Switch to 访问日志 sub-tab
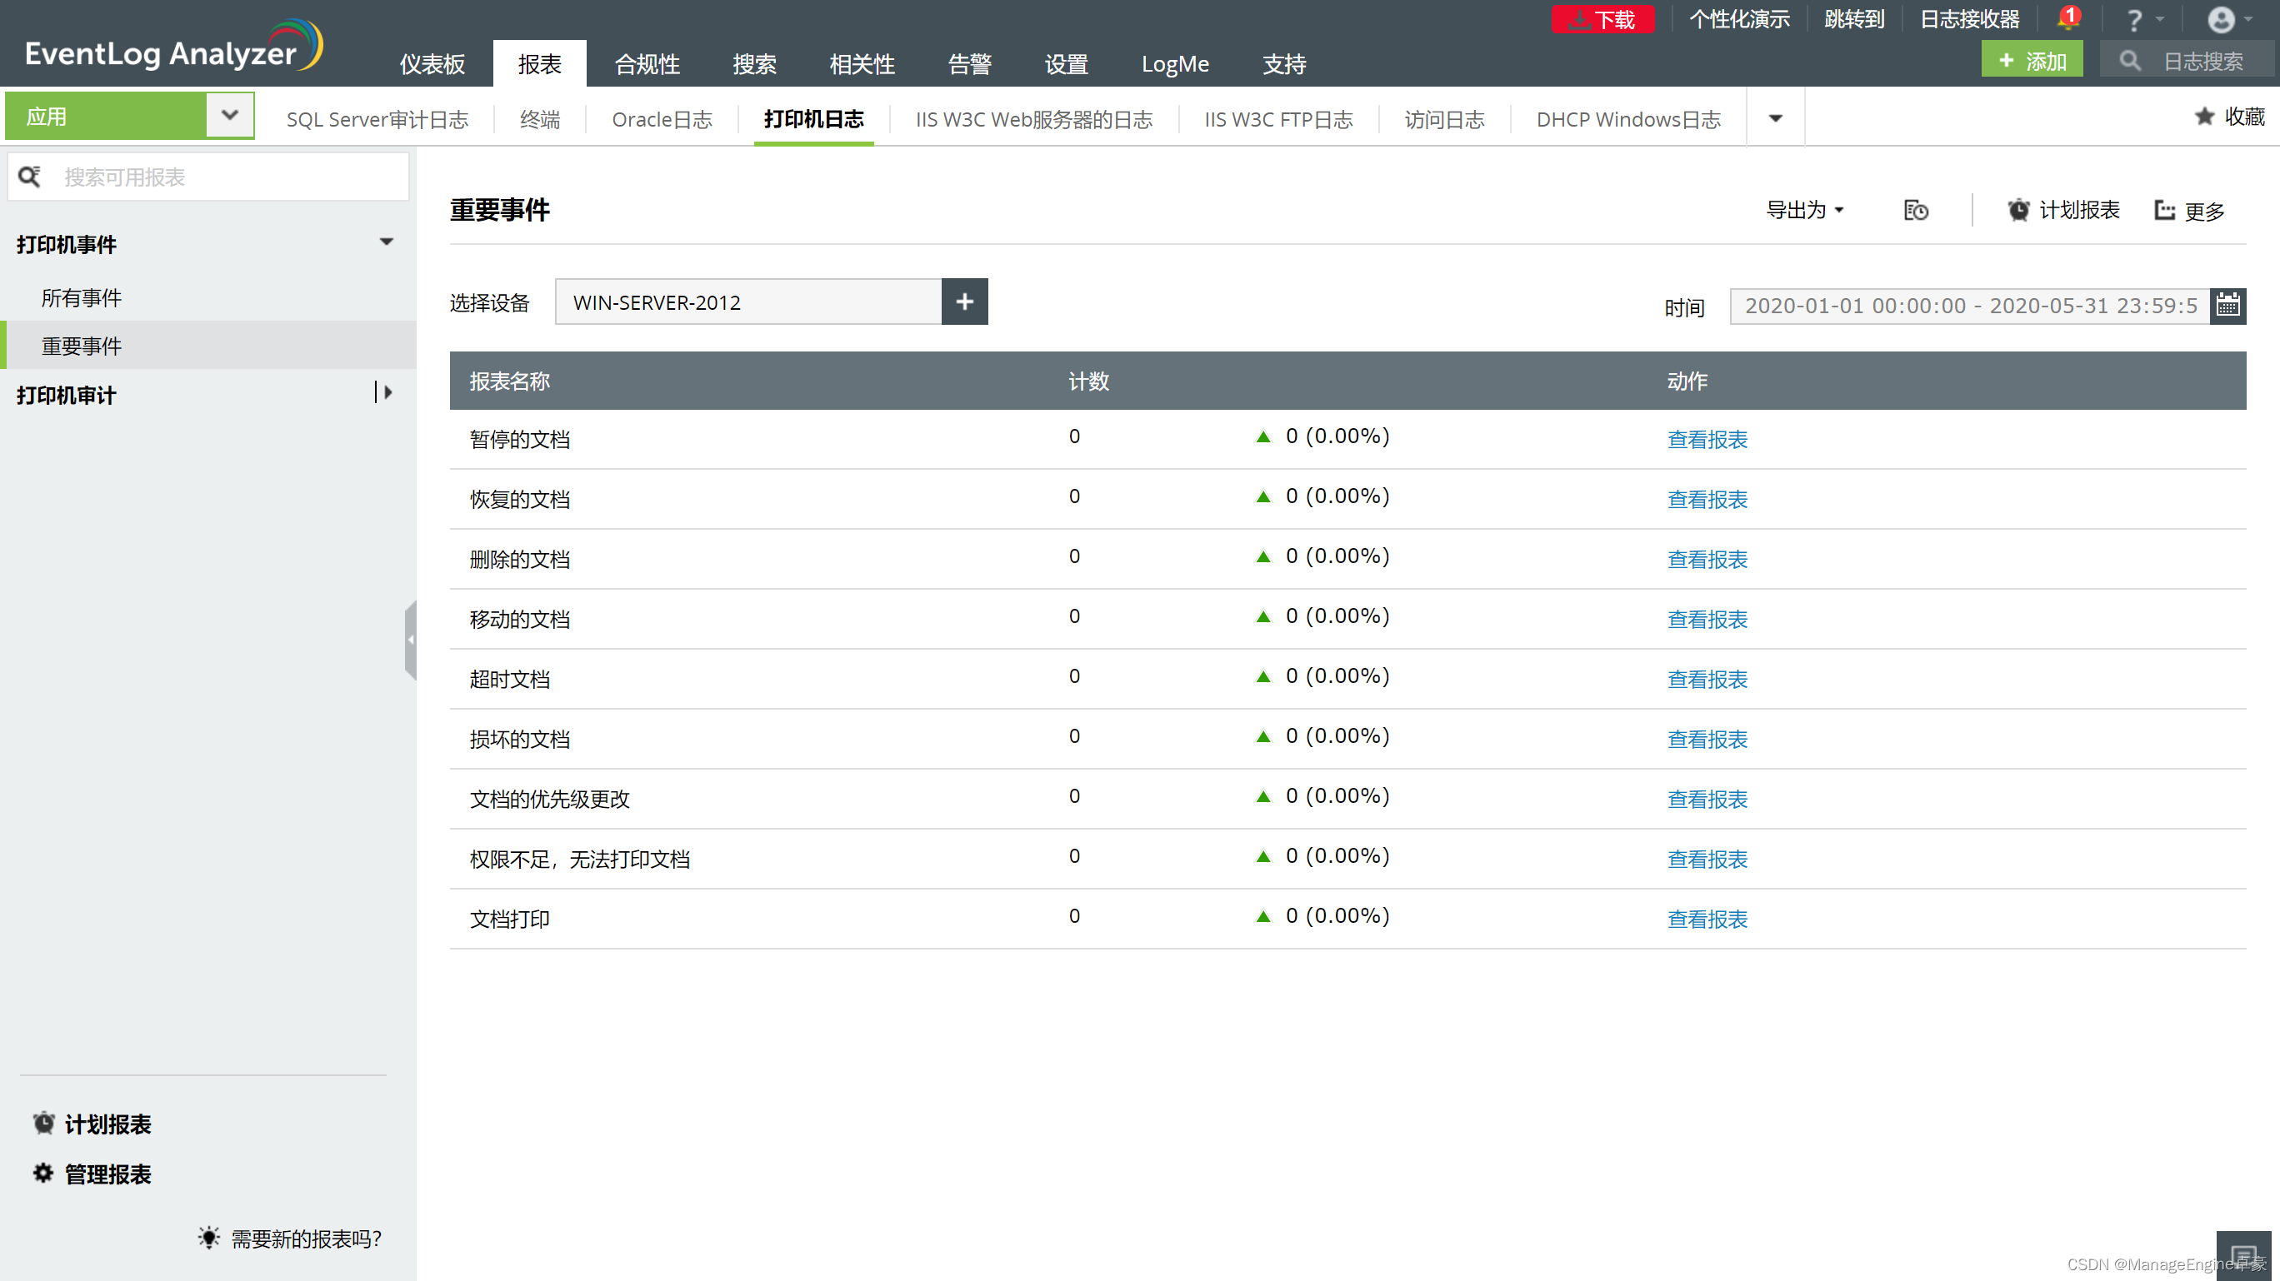This screenshot has width=2280, height=1281. pyautogui.click(x=1444, y=119)
